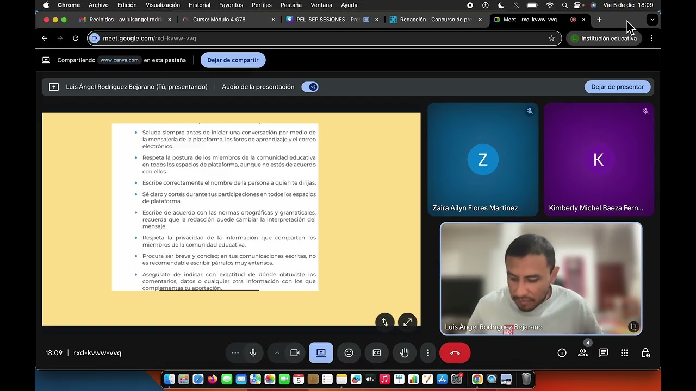Go back with browser arrow

[x=45, y=39]
